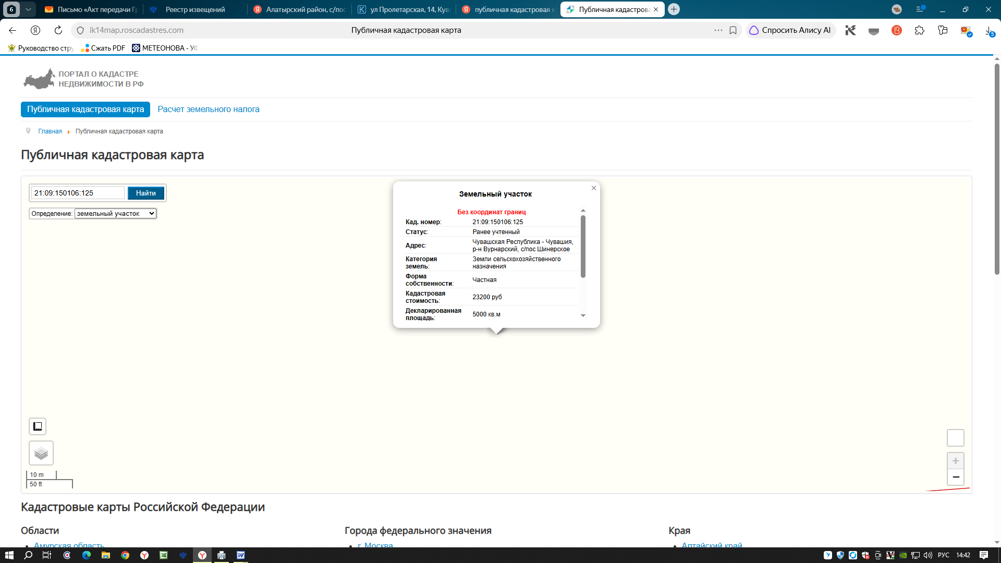The width and height of the screenshot is (1001, 563).
Task: Follow the Главная breadcrumb link
Action: (x=50, y=131)
